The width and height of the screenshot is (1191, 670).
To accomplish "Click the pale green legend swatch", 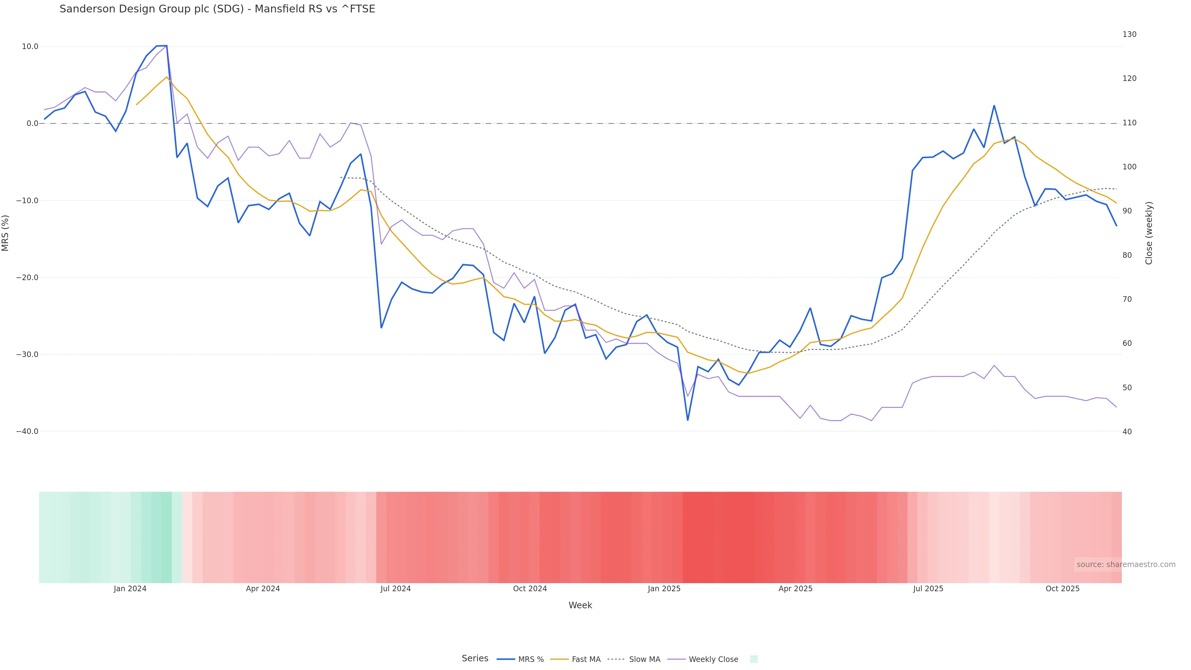I will (x=754, y=659).
